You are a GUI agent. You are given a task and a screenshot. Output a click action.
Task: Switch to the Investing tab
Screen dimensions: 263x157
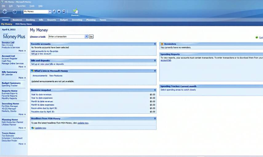tap(77, 20)
